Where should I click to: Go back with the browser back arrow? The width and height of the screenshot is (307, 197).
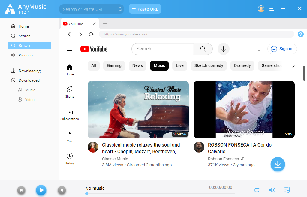(69, 34)
